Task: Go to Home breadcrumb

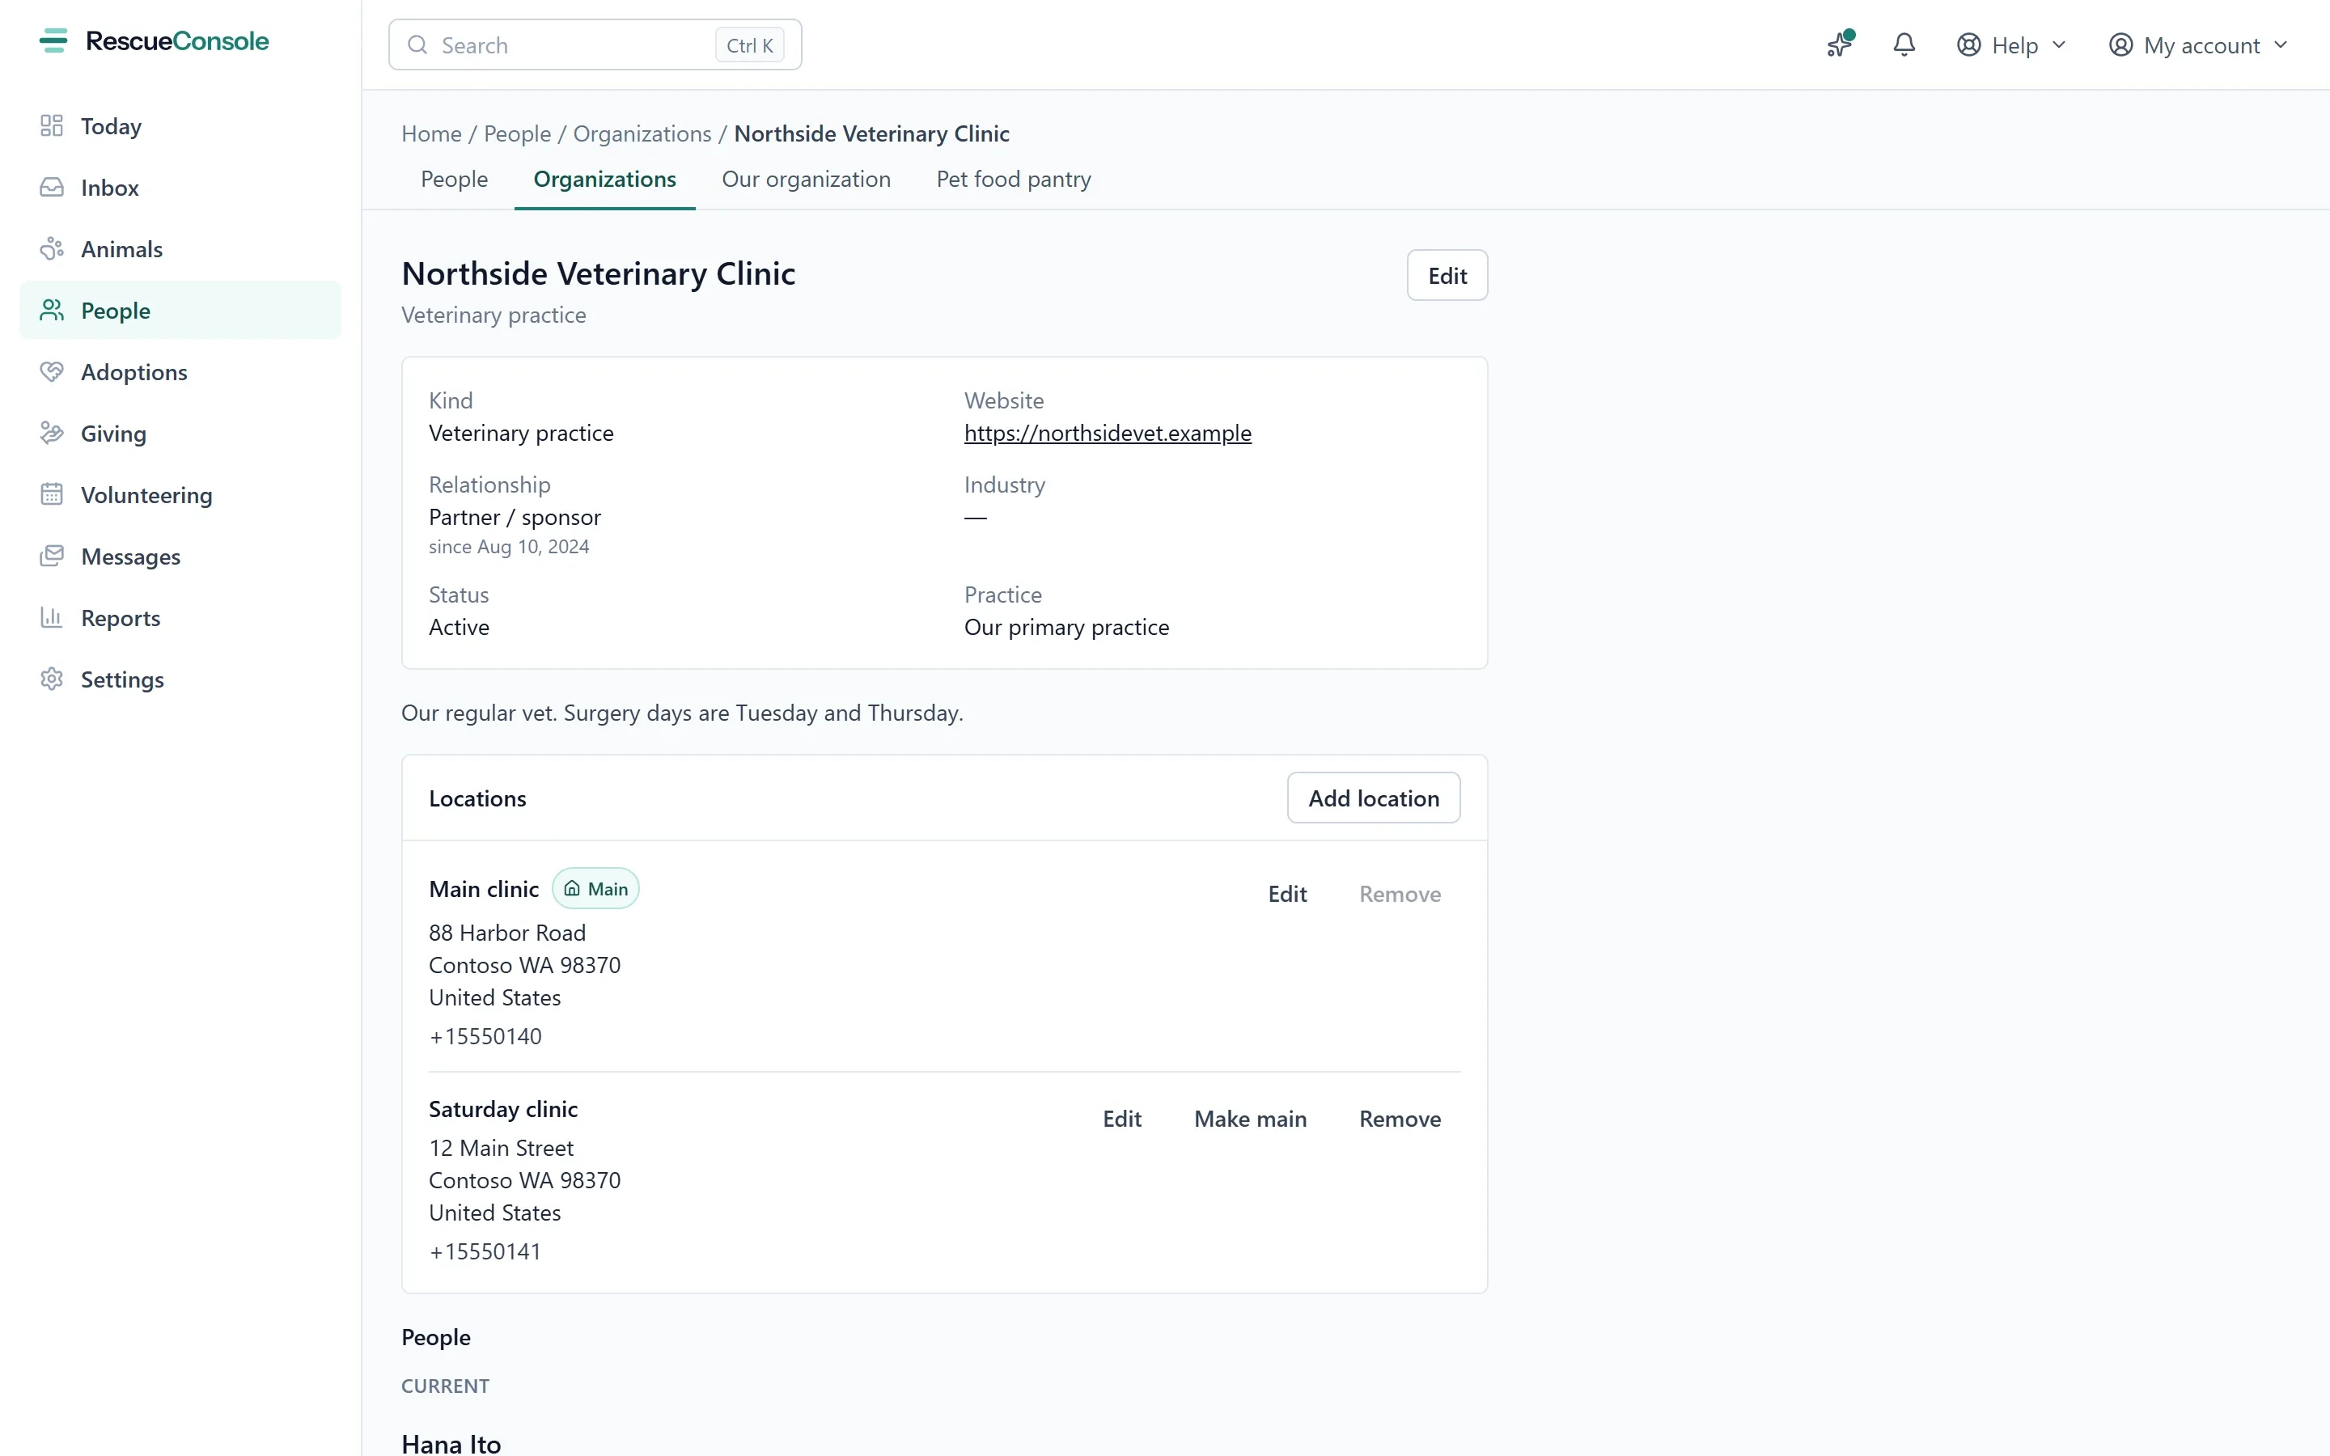Action: (x=431, y=133)
